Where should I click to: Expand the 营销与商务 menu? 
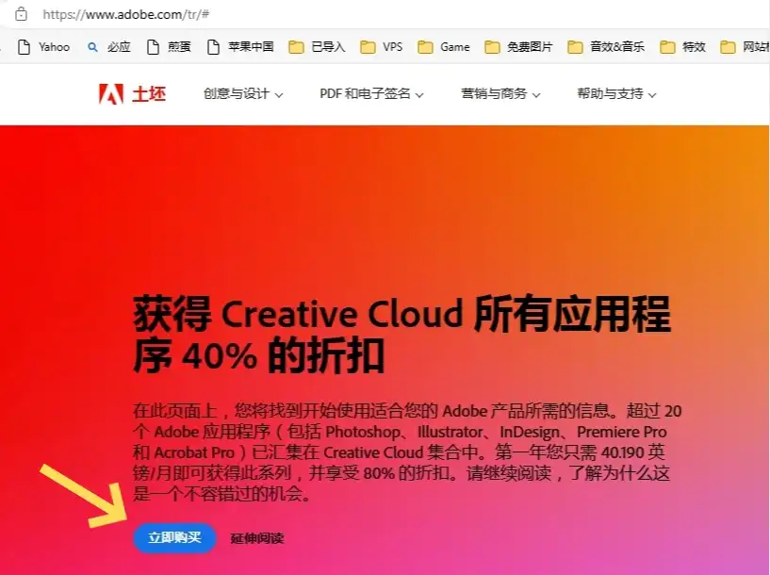coord(500,93)
